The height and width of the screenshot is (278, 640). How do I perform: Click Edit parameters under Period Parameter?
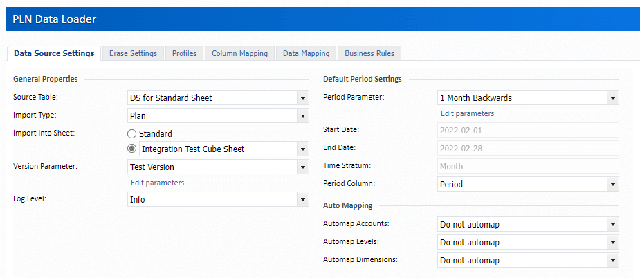tap(467, 113)
